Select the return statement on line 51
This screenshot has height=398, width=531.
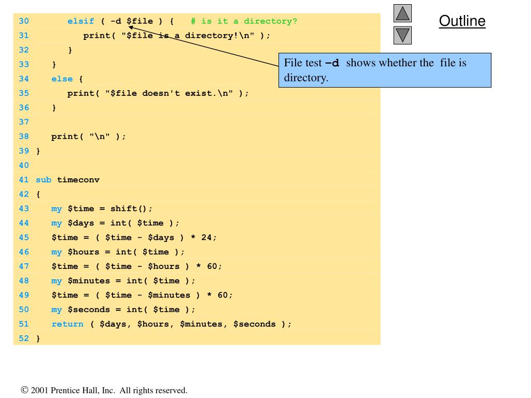pyautogui.click(x=171, y=324)
